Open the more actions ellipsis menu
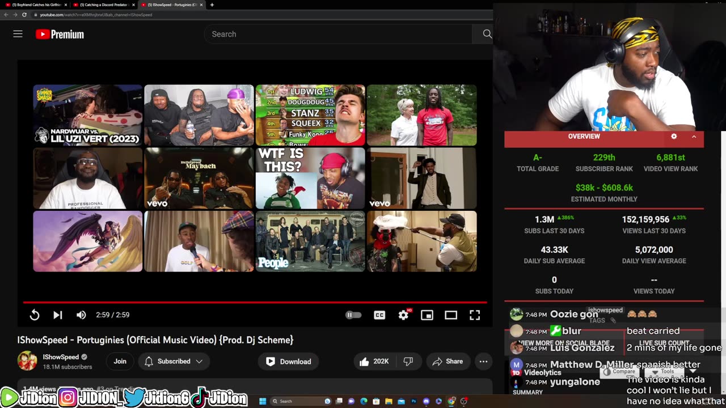 pyautogui.click(x=483, y=362)
